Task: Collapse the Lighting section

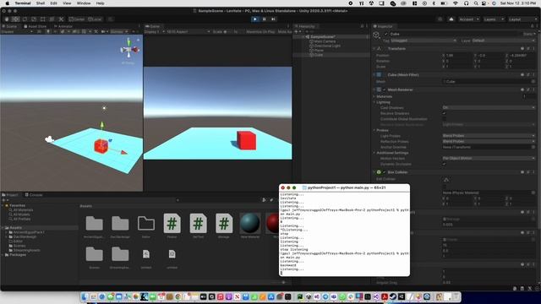Action: click(x=374, y=102)
